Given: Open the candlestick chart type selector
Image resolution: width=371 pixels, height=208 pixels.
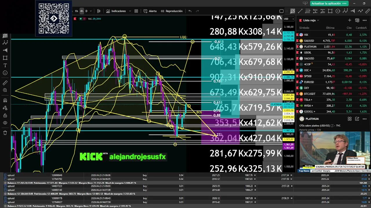Looking at the screenshot, I should 99,11.
